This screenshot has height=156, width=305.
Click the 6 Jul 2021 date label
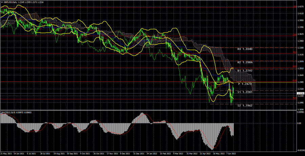click(32, 154)
